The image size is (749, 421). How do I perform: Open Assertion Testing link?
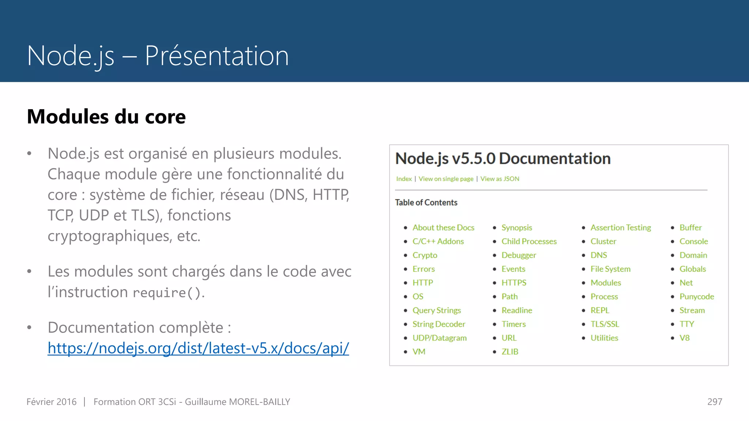point(621,227)
